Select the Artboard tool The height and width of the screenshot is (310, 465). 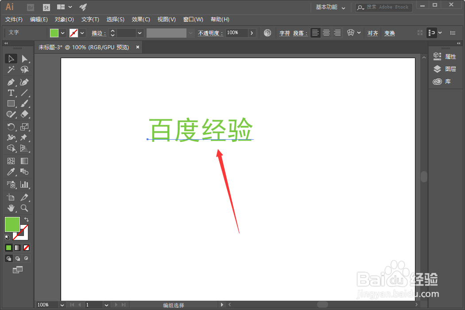click(x=11, y=197)
